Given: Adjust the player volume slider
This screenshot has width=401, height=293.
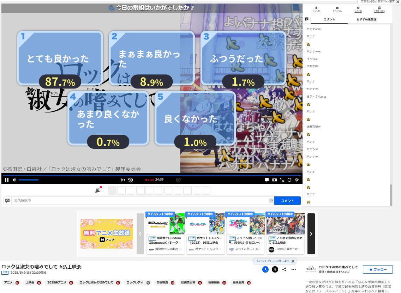Looking at the screenshot, I should [x=28, y=180].
